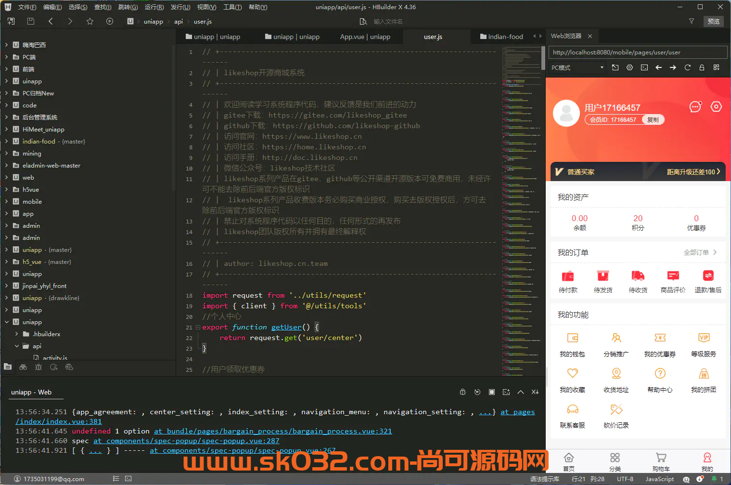Click the stop icon in console toolbar
731x485 pixels.
click(x=492, y=392)
